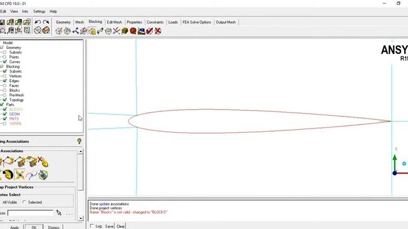Select Associate Edge to Curve
Viewport: 408px width, 229px height.
coord(8,162)
